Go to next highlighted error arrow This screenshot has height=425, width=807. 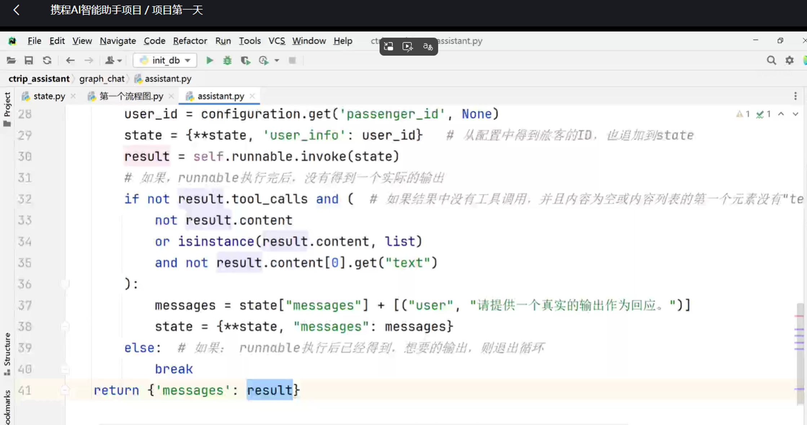pos(795,114)
